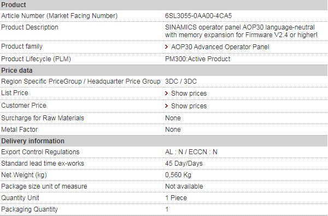Click the 3DC / 3DC price group value
This screenshot has height=216, width=328.
click(181, 81)
